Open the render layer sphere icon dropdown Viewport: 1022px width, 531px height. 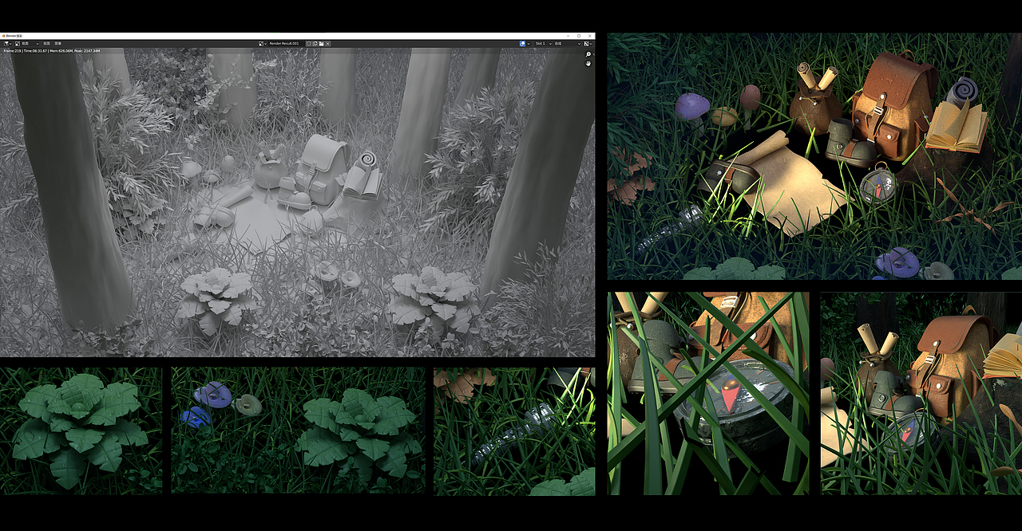coord(525,43)
